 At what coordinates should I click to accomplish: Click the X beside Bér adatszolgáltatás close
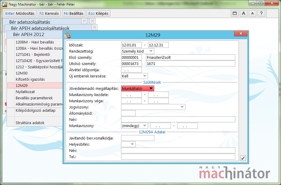pos(93,21)
